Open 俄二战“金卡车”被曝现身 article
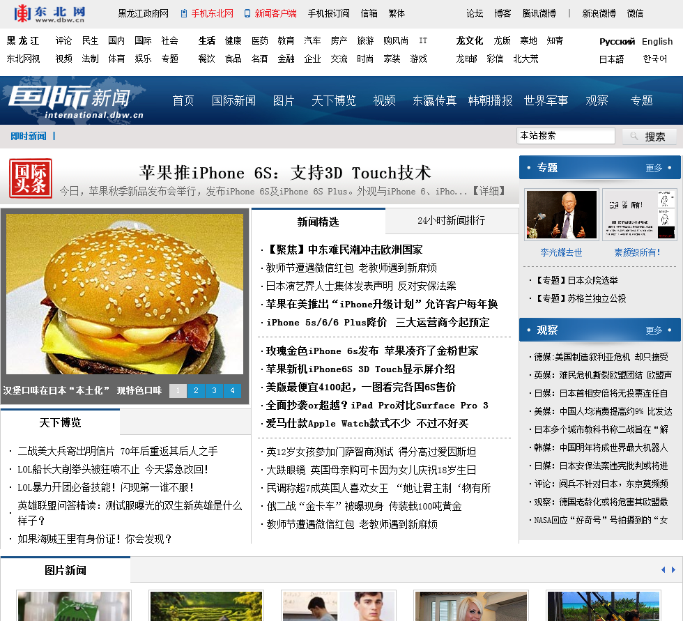 364,507
